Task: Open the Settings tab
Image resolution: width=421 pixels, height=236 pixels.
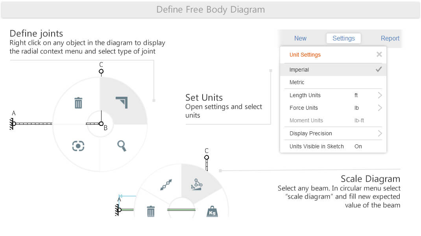Action: [x=343, y=39]
